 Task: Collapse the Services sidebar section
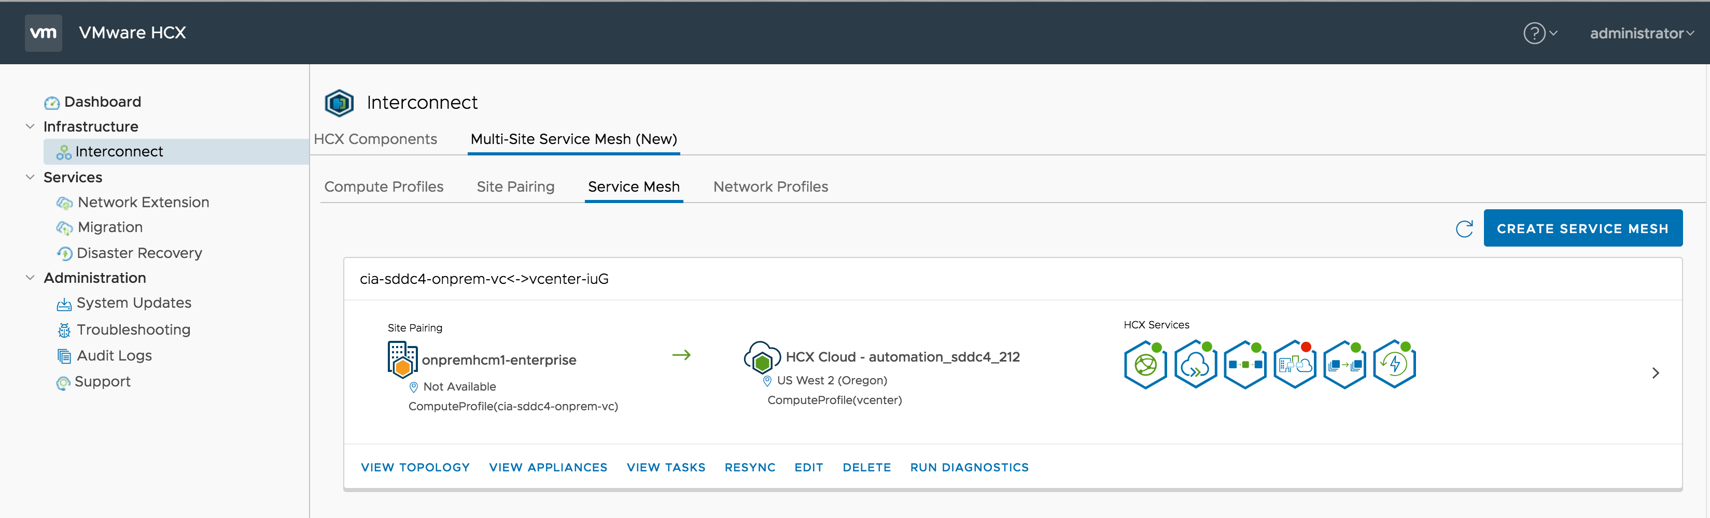(x=30, y=177)
